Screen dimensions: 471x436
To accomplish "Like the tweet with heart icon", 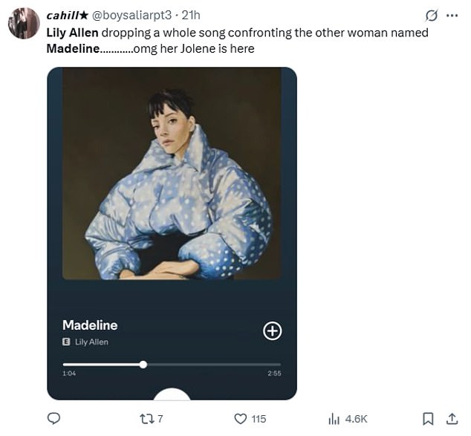I will coord(241,419).
